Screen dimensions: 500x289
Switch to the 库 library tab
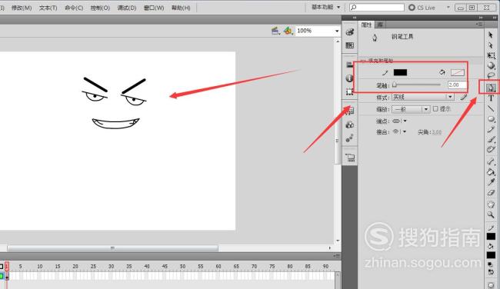[380, 25]
